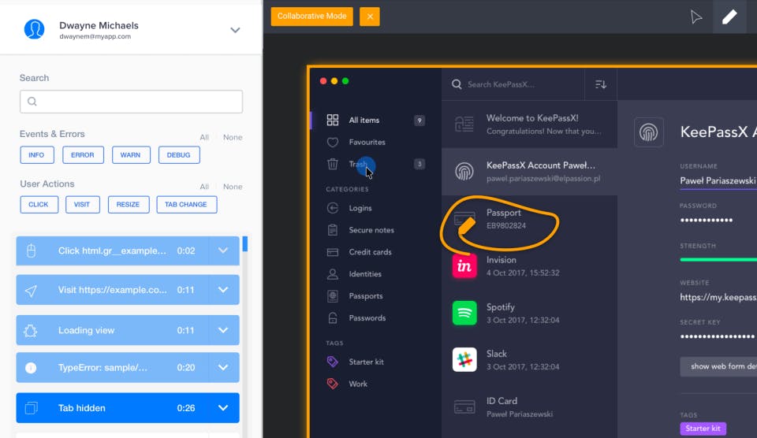This screenshot has width=757, height=438.
Task: Click the Collaborative Mode button
Action: coord(312,17)
